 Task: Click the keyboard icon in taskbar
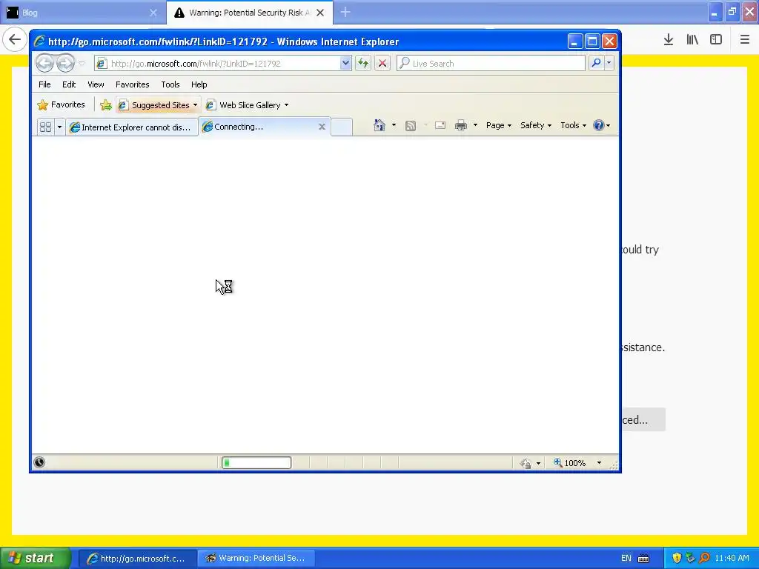pos(644,559)
